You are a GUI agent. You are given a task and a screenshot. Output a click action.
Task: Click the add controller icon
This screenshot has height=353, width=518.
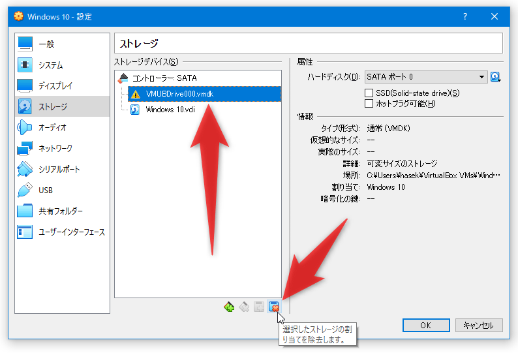[229, 307]
